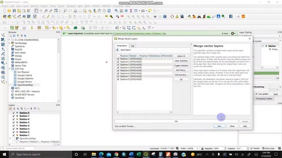Open the QGIS app in Windows taskbar
This screenshot has width=282, height=158.
click(146, 154)
